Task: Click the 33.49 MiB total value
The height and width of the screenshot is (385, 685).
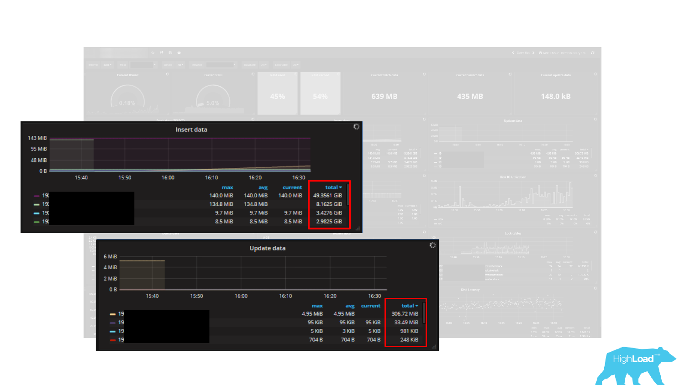Action: pos(406,323)
